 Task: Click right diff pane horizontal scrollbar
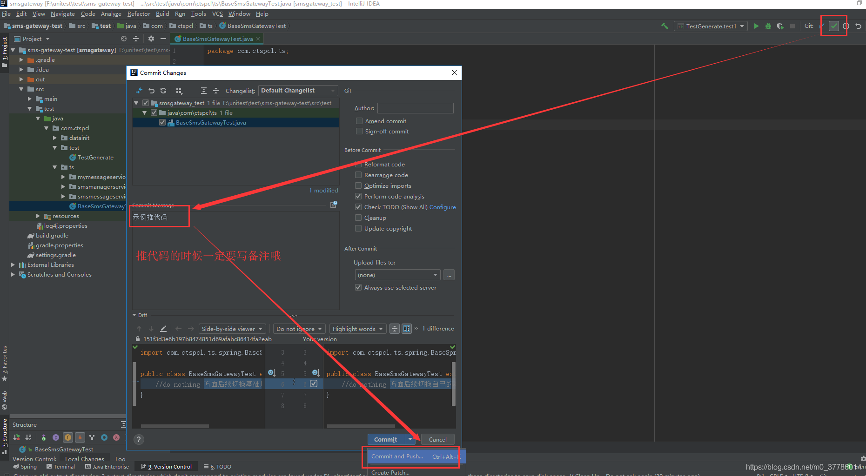361,426
